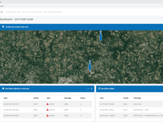Click the 'Dernières Notes' panel title
163x122 pixels.
(x=108, y=88)
